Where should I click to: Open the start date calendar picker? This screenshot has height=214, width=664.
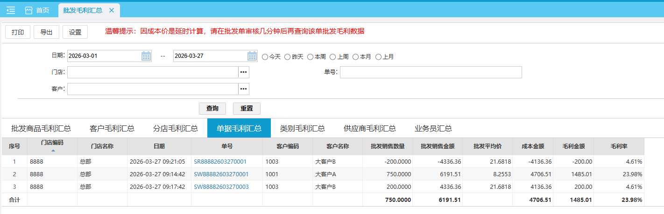point(146,56)
